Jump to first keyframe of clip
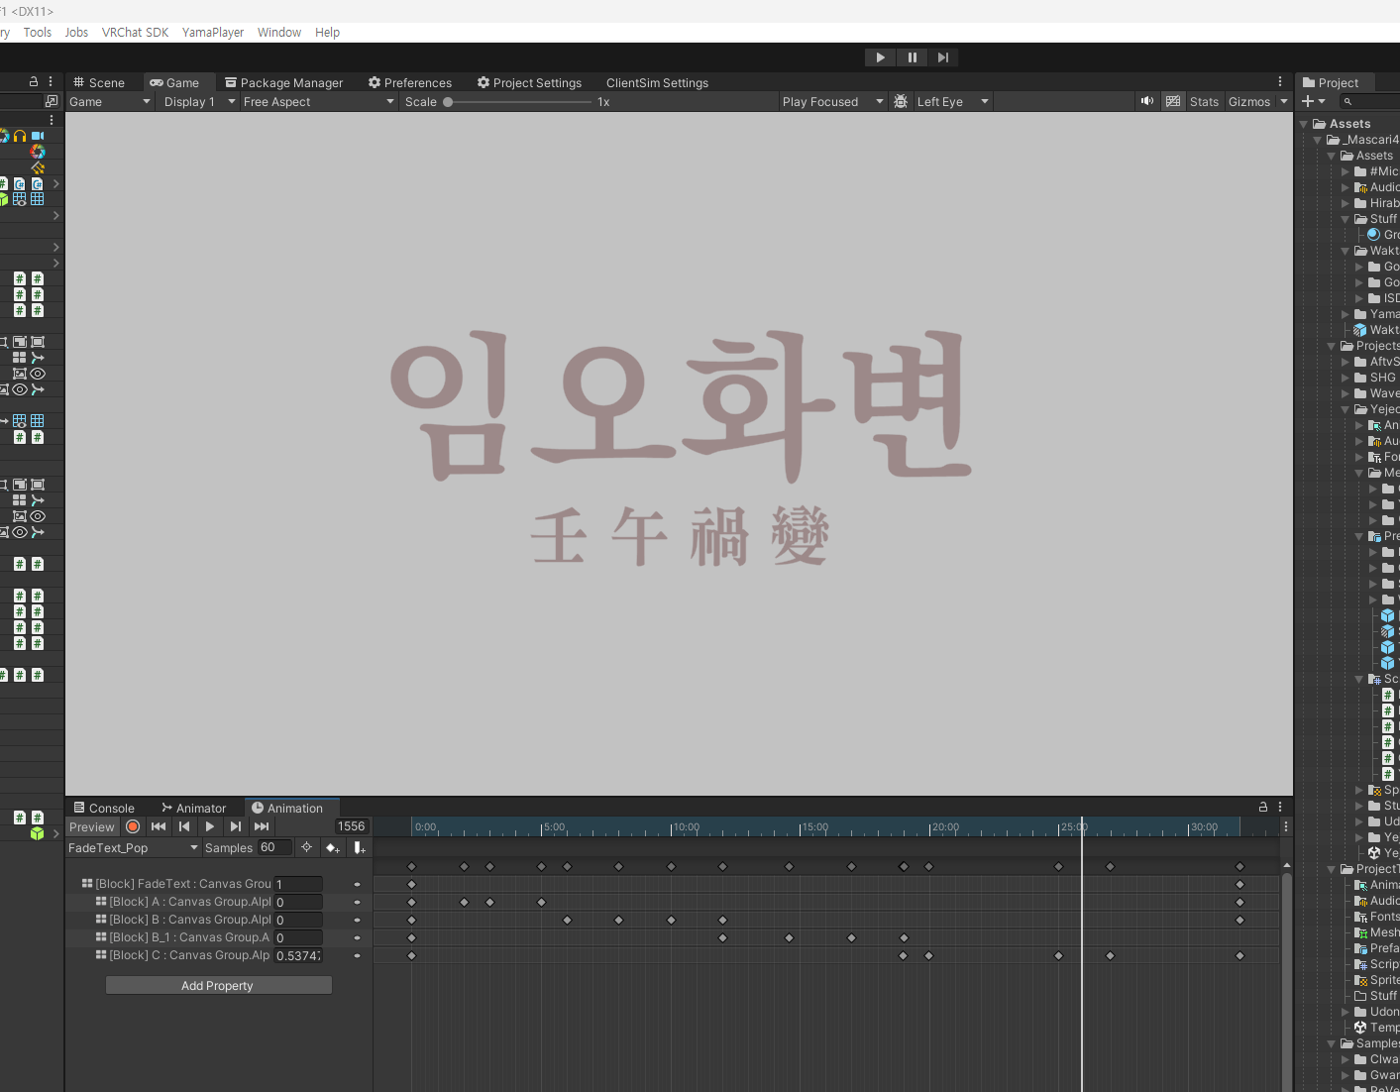 pos(159,826)
